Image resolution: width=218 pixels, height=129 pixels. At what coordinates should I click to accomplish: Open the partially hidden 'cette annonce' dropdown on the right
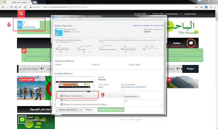132,97
